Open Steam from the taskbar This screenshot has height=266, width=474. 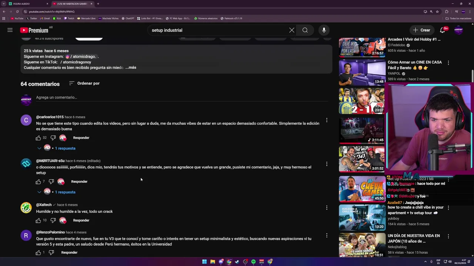[x=237, y=262]
